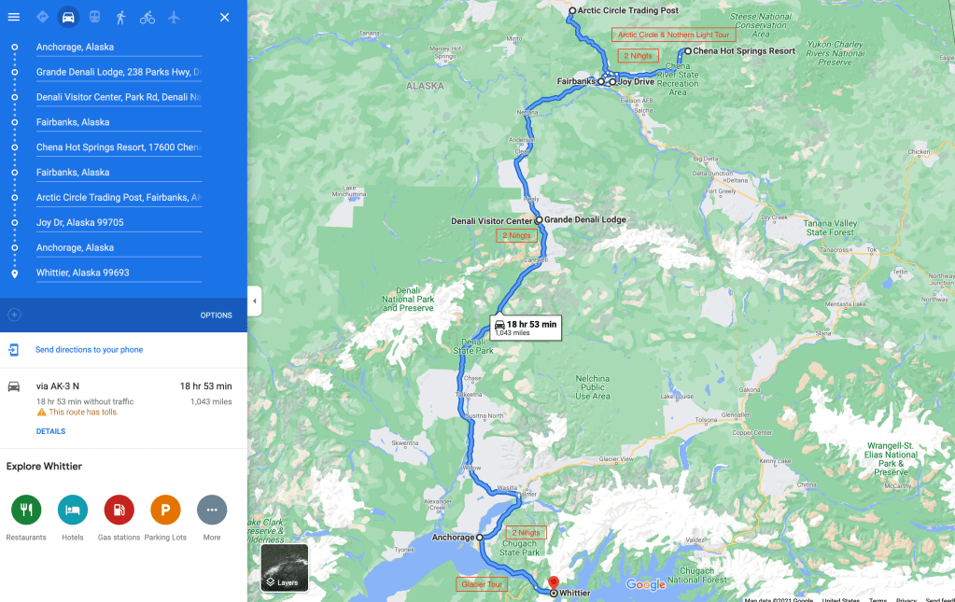
Task: Send directions to your phone
Action: pos(89,350)
